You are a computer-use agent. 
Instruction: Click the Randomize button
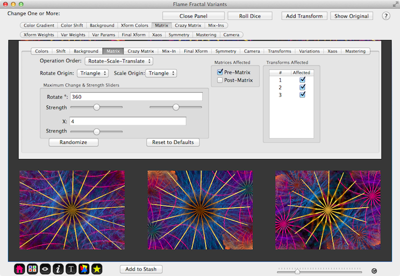[x=73, y=142]
